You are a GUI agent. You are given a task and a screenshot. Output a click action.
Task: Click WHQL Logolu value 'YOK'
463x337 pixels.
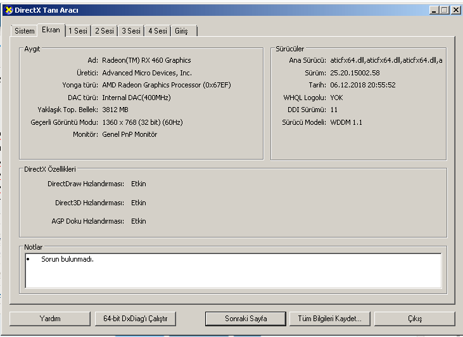pos(336,98)
